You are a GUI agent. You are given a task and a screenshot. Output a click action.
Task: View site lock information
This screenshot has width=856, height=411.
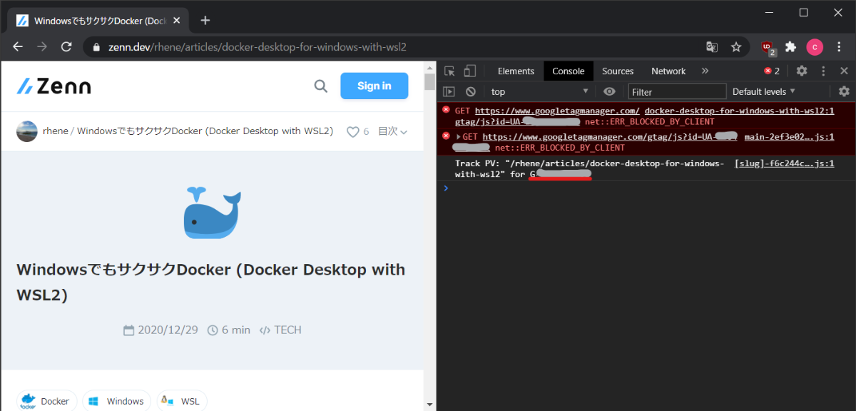97,47
